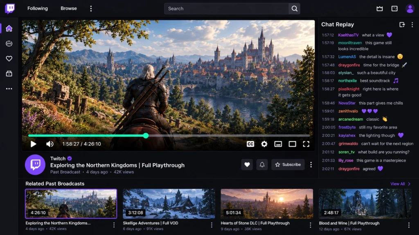This screenshot has width=419, height=235.
Task: Open Chat Replay settings menu
Action: click(412, 24)
